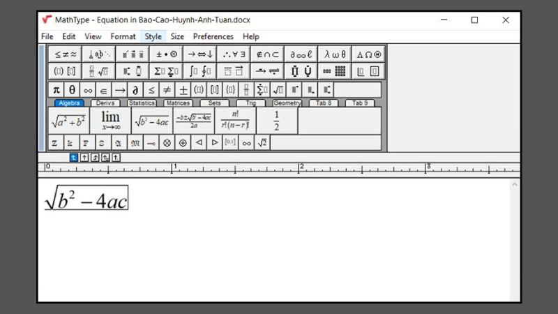Insert the plus-minus symbol from the small bar
The image size is (558, 314).
point(183,90)
